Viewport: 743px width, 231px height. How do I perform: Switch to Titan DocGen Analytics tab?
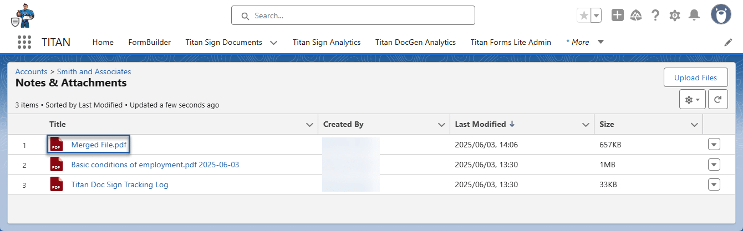[x=415, y=42]
